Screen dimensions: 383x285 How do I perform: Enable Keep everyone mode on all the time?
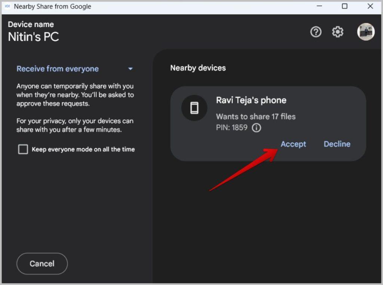coord(23,149)
